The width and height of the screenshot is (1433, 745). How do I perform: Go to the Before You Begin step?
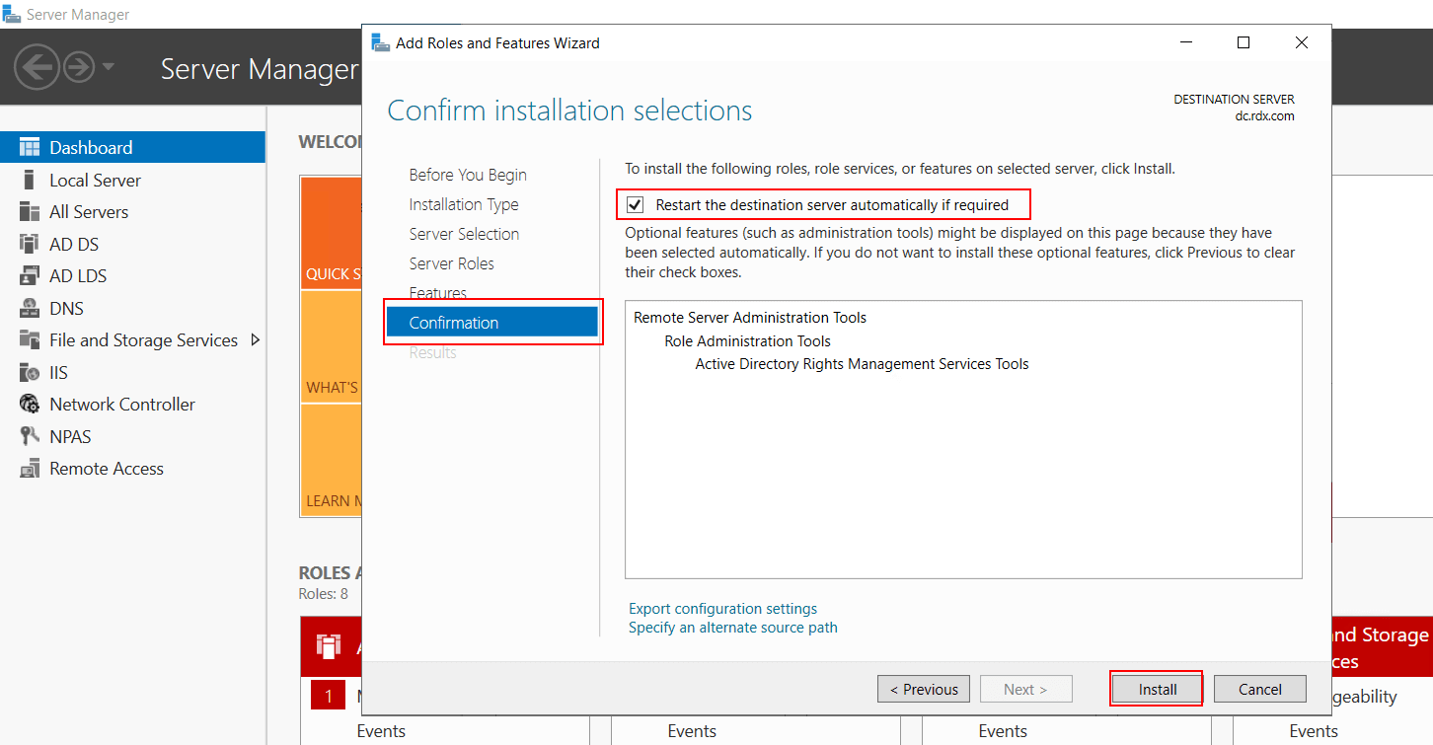point(467,174)
